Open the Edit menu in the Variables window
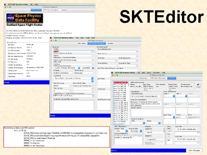 (x=143, y=73)
